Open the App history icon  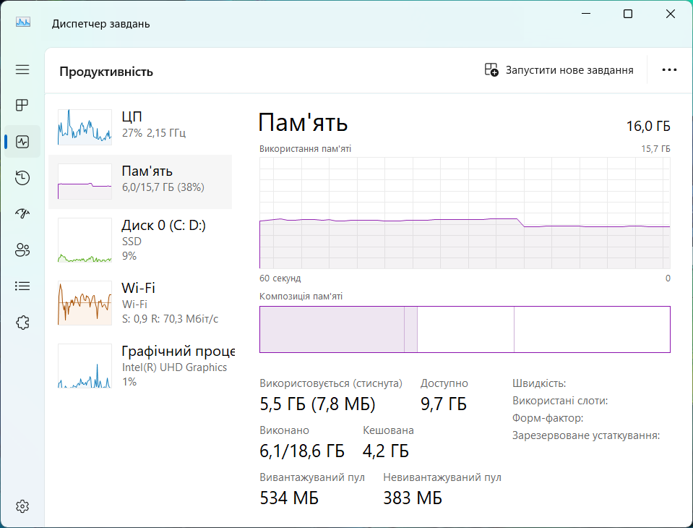click(x=22, y=178)
